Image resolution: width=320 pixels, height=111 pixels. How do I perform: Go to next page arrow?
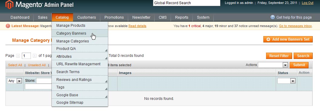pos(35,56)
